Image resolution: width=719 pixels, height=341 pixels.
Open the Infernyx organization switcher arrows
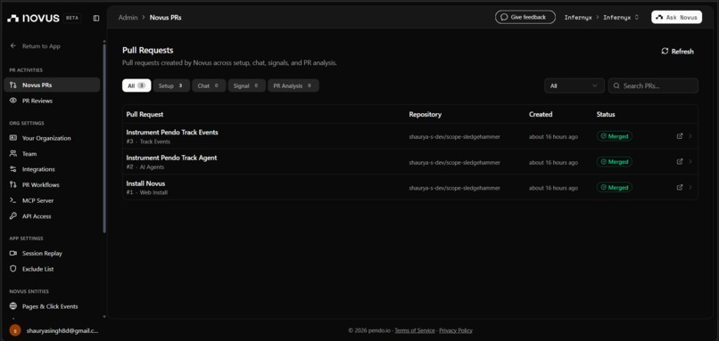(636, 18)
